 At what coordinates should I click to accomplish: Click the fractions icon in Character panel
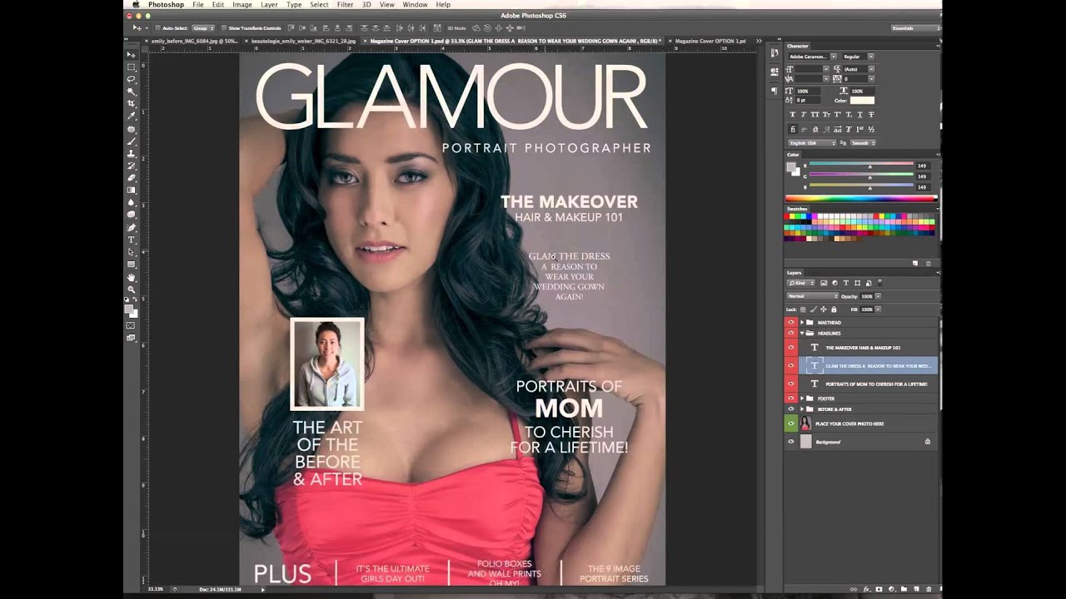click(x=871, y=130)
